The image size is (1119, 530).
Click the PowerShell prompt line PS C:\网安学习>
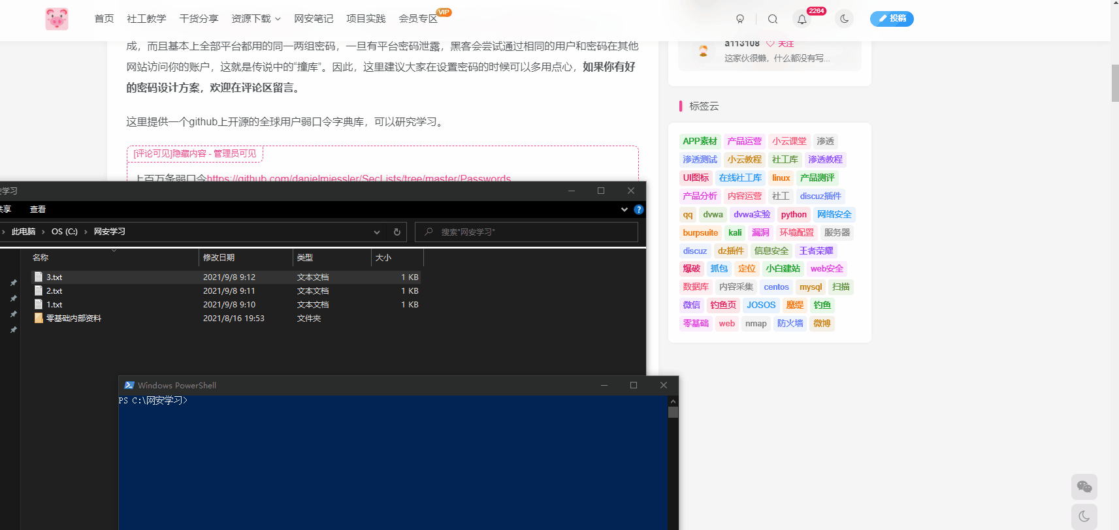pos(154,401)
